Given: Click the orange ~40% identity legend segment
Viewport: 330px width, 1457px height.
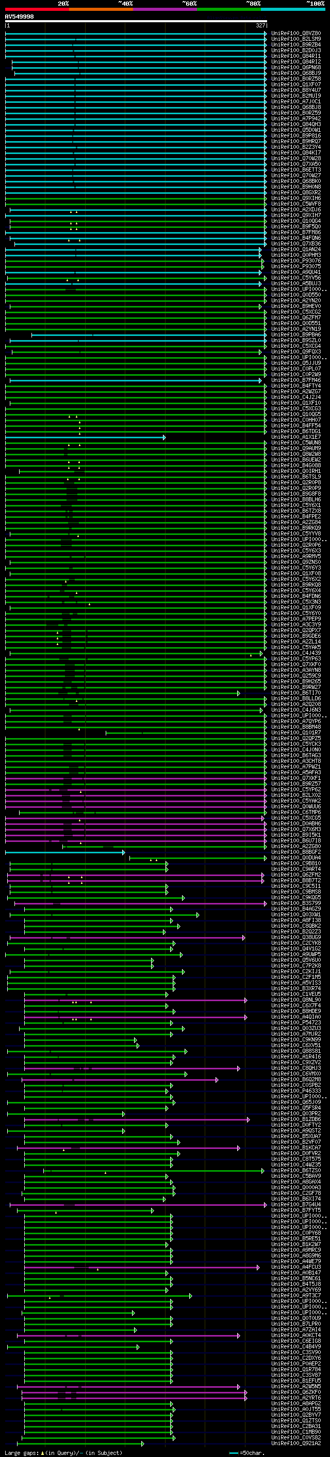Looking at the screenshot, I should coord(101,10).
